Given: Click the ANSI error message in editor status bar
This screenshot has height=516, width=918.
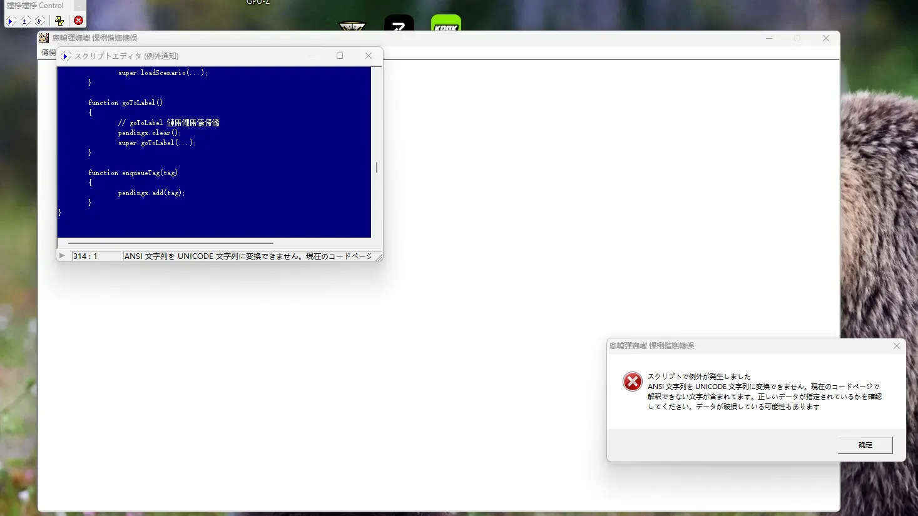Looking at the screenshot, I should [248, 256].
